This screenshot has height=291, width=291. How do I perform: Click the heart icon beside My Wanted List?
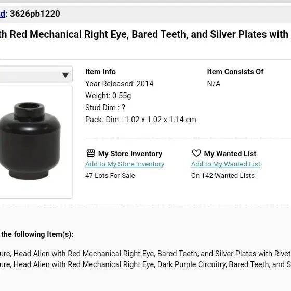[196, 153]
